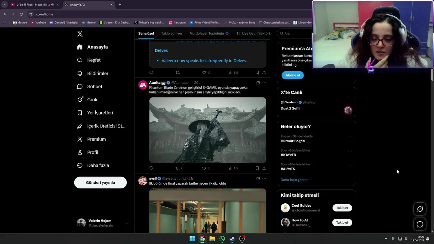This screenshot has width=434, height=244.
Task: Switch to Takip ediliyor tab
Action: tap(172, 33)
